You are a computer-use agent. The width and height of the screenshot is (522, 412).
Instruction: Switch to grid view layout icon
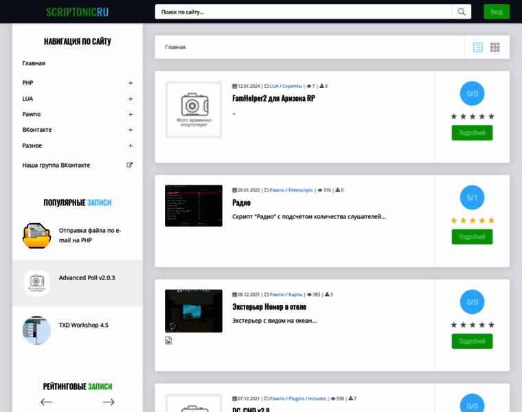[x=495, y=47]
